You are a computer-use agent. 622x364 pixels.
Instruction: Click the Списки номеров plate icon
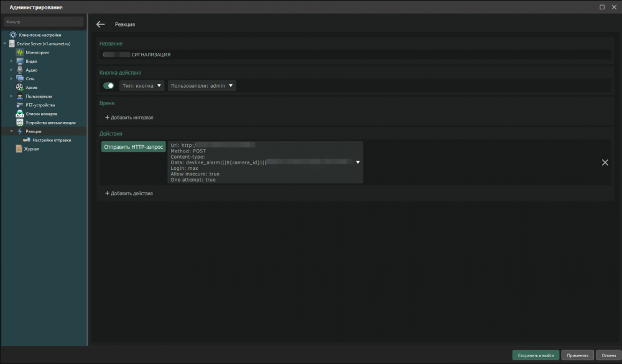click(x=20, y=114)
